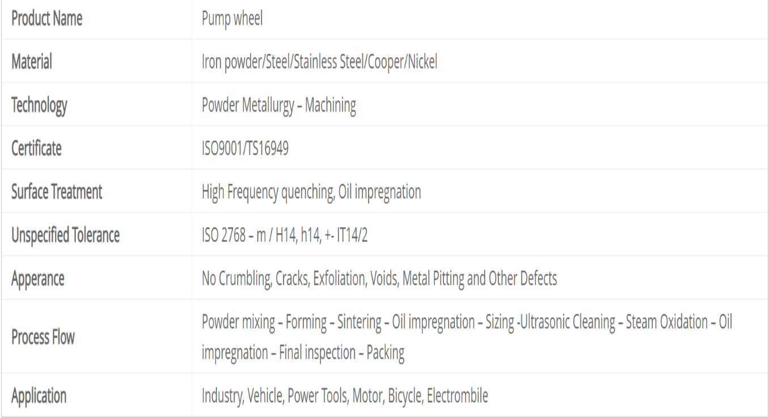
Task: Click the Apperance row label
Action: pyautogui.click(x=38, y=279)
